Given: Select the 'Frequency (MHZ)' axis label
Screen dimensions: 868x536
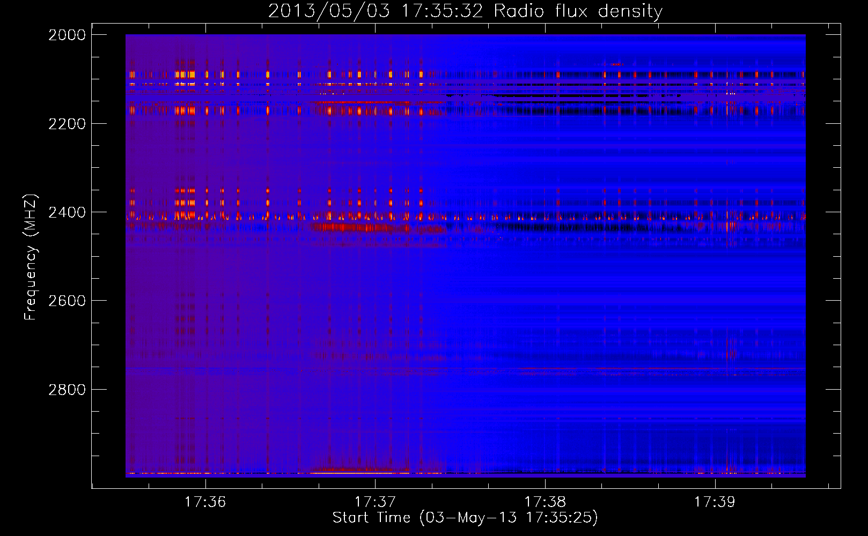Looking at the screenshot, I should coord(31,257).
